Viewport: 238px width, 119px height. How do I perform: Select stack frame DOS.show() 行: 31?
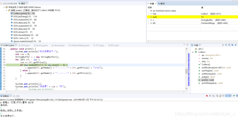pyautogui.click(x=22, y=32)
